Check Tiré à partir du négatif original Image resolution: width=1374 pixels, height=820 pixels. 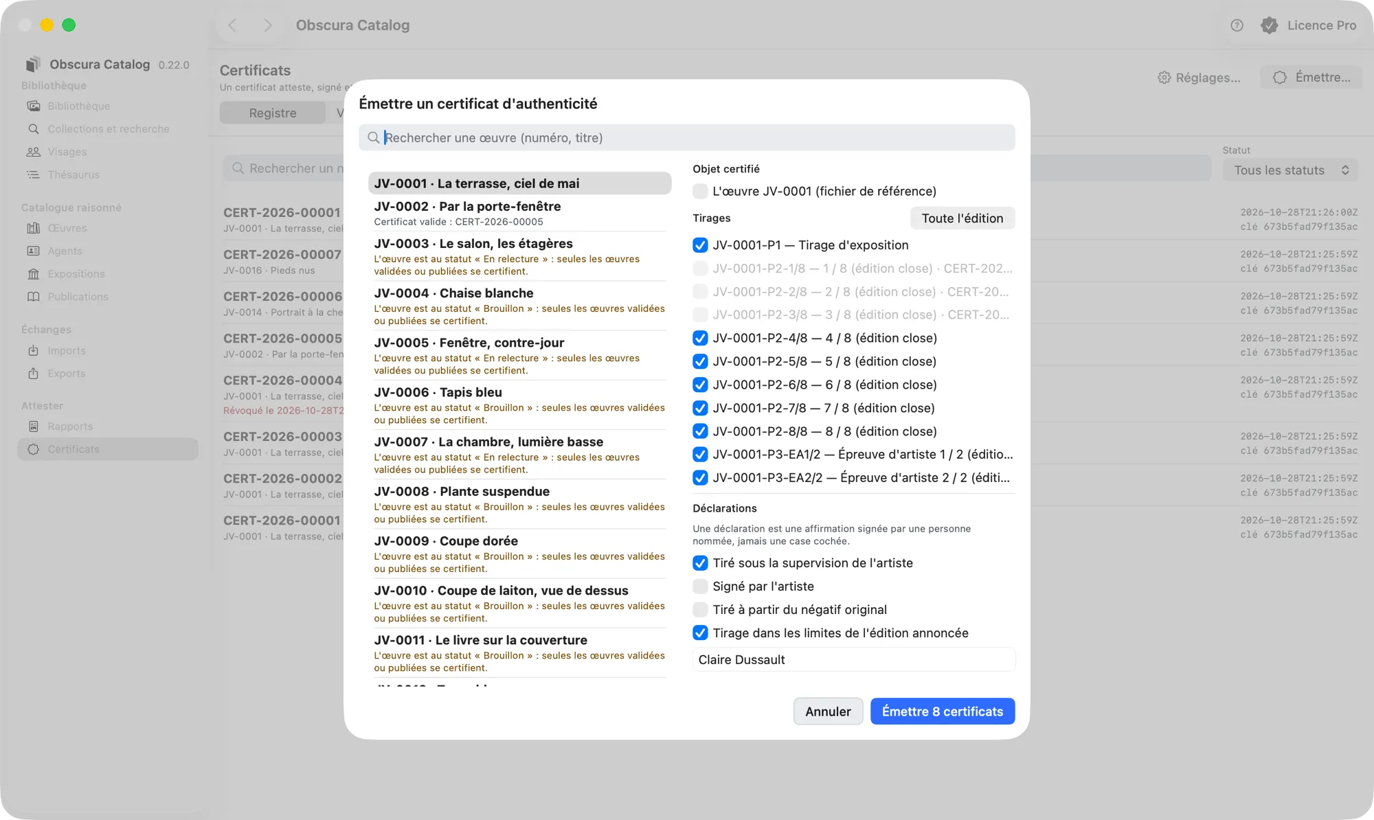point(700,610)
